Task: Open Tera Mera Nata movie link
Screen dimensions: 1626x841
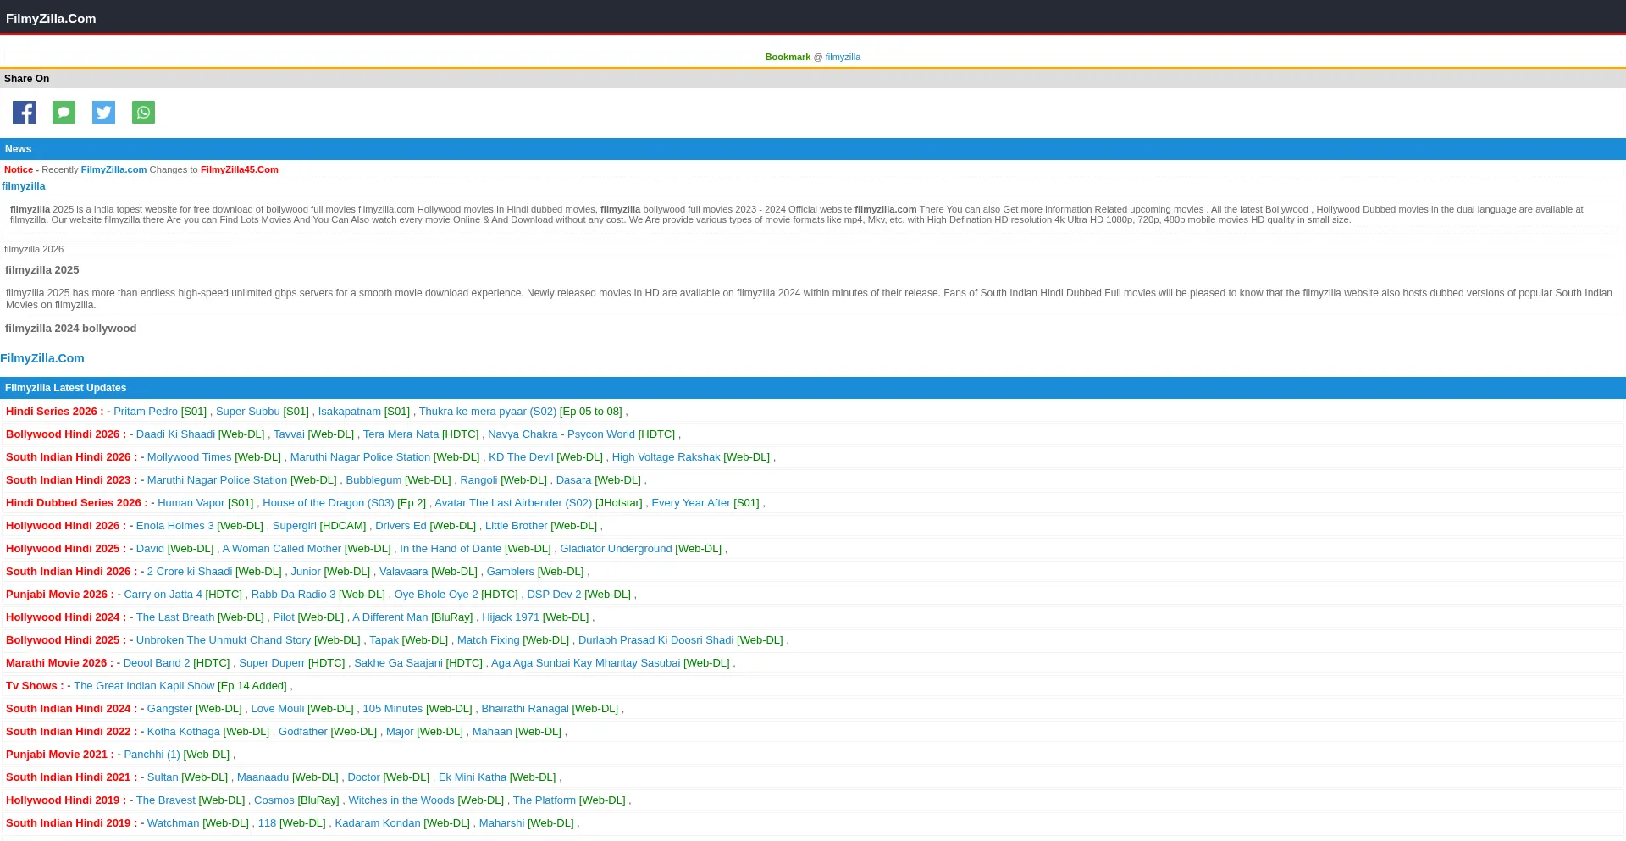Action: 401,434
